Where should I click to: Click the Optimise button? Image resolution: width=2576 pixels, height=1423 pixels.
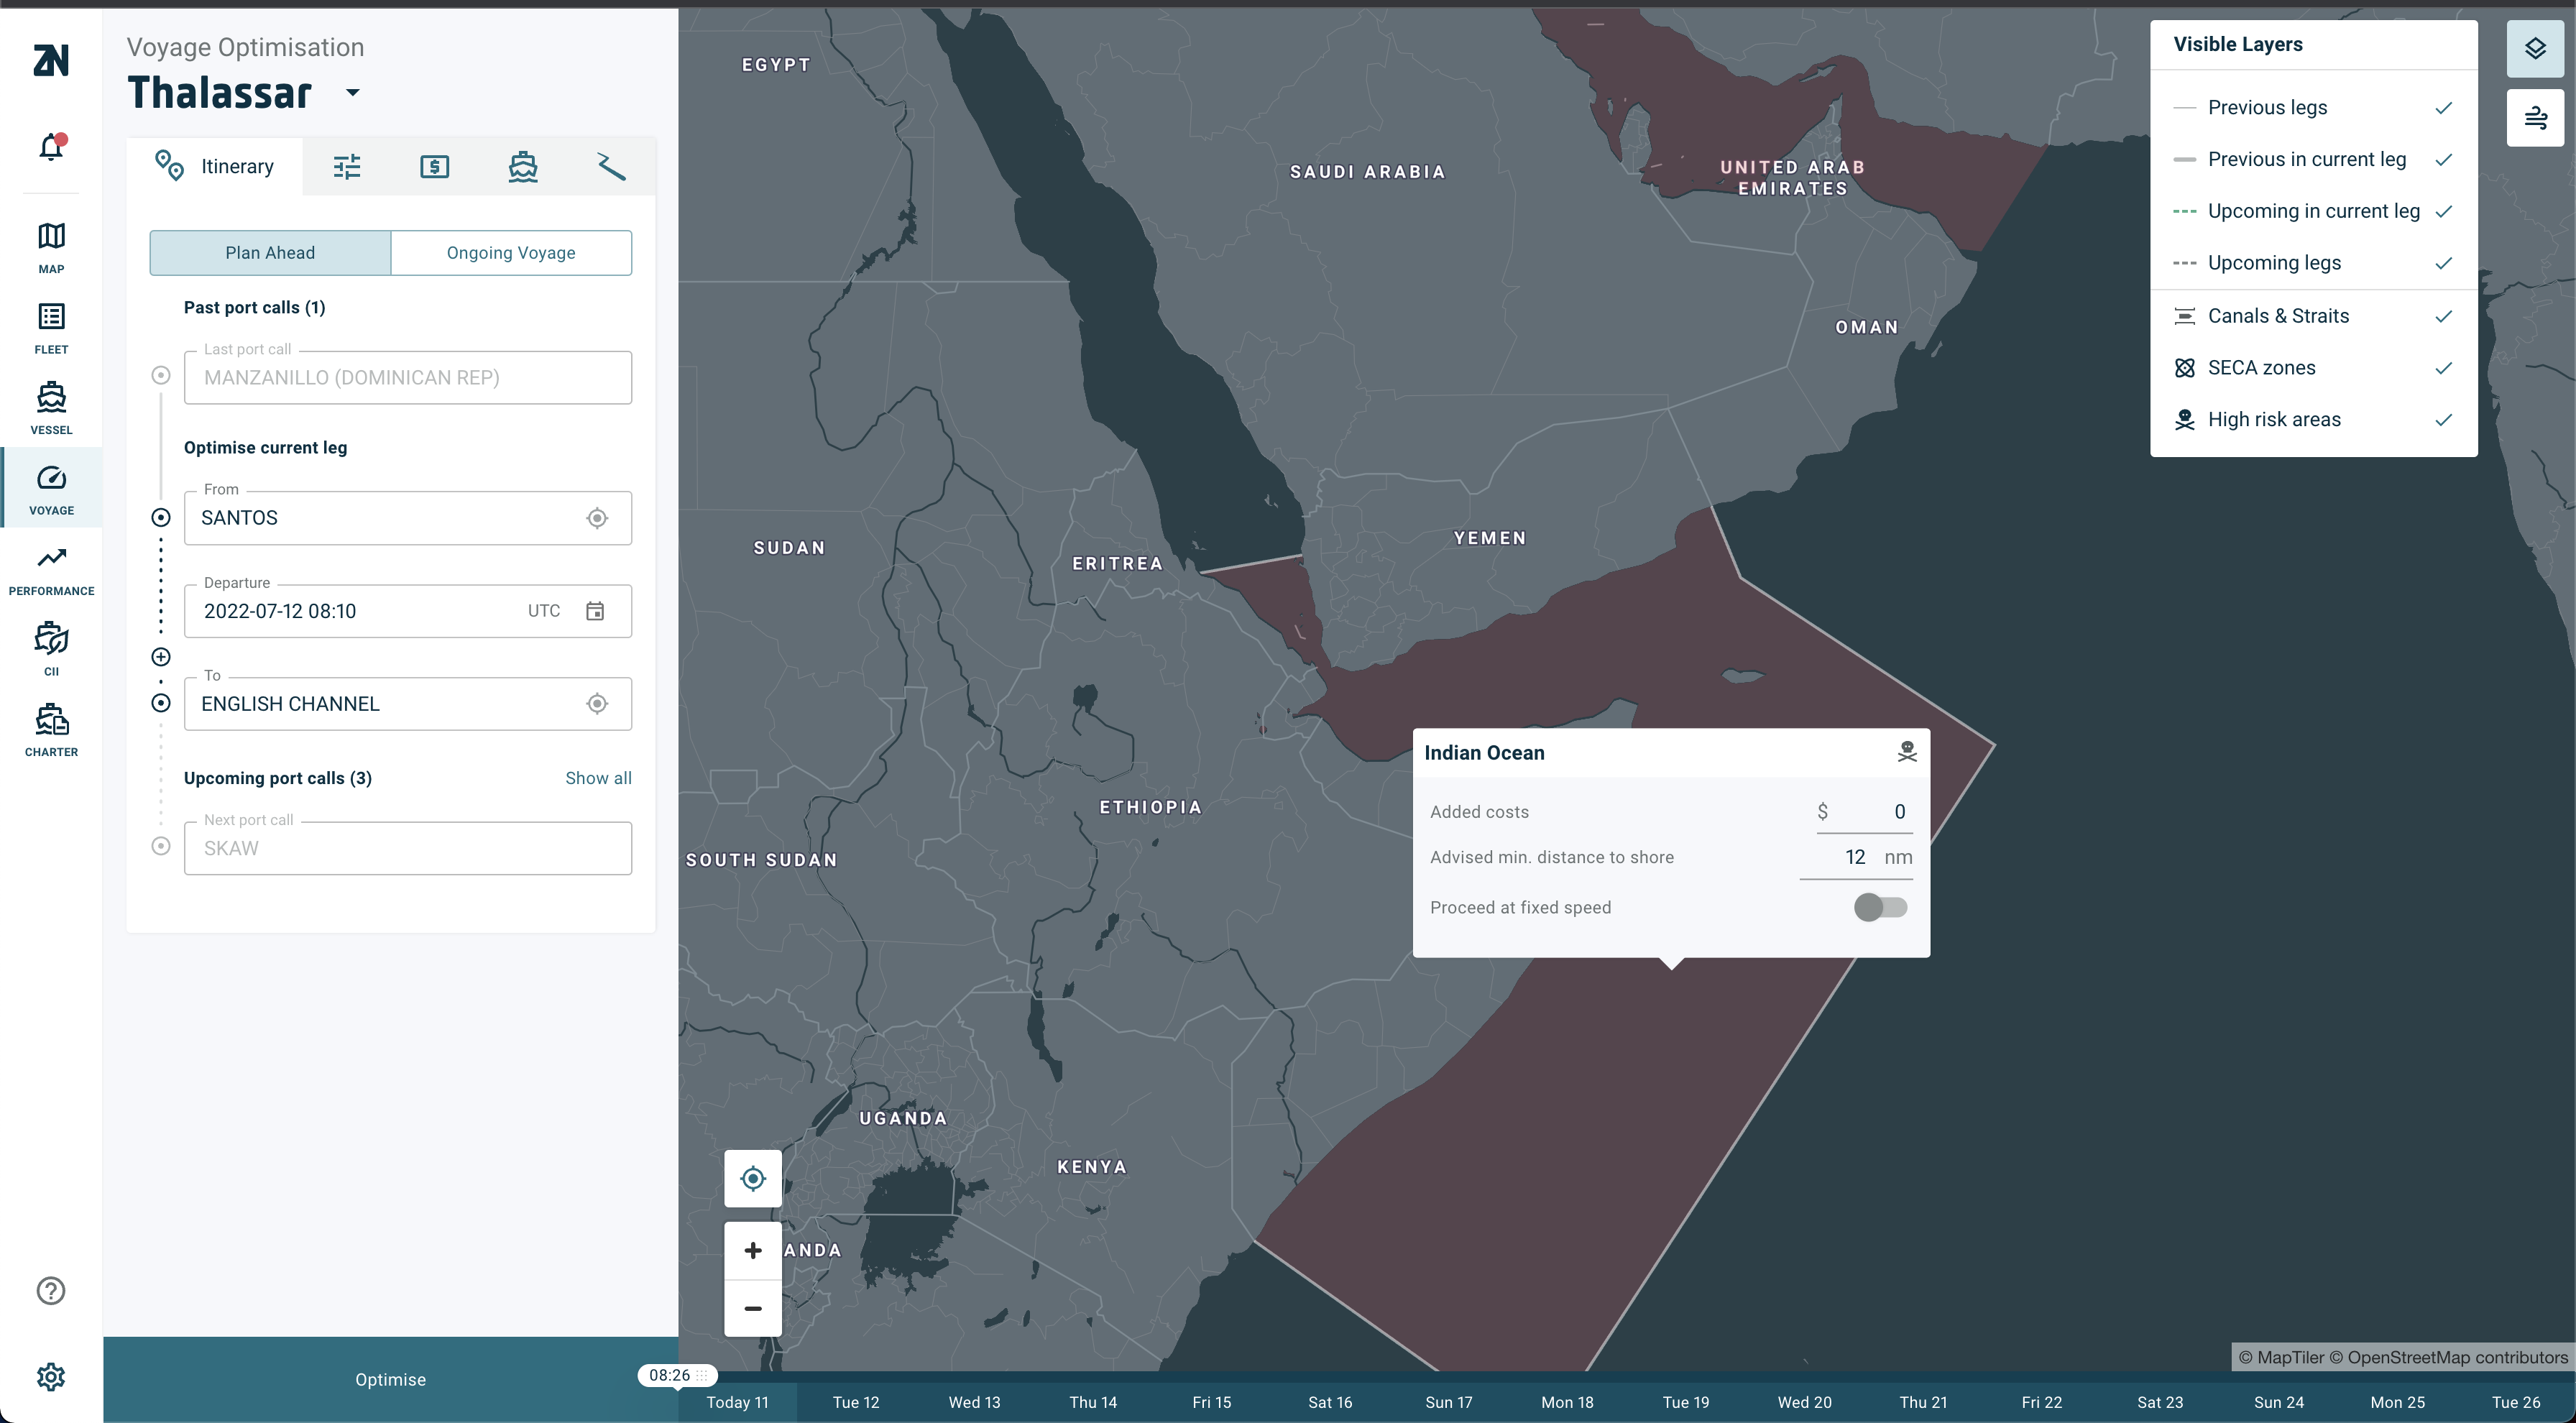click(x=390, y=1379)
